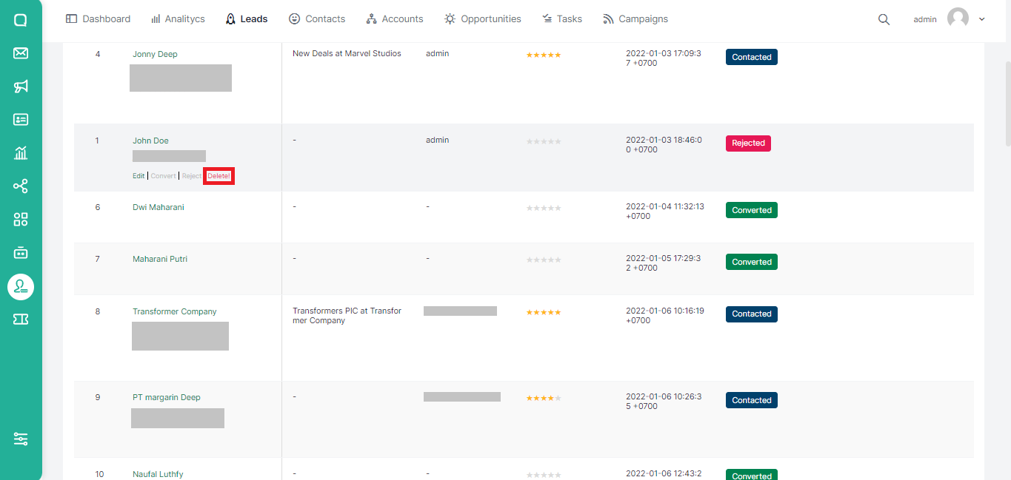Click the ID card icon in sidebar
1011x480 pixels.
pyautogui.click(x=21, y=120)
